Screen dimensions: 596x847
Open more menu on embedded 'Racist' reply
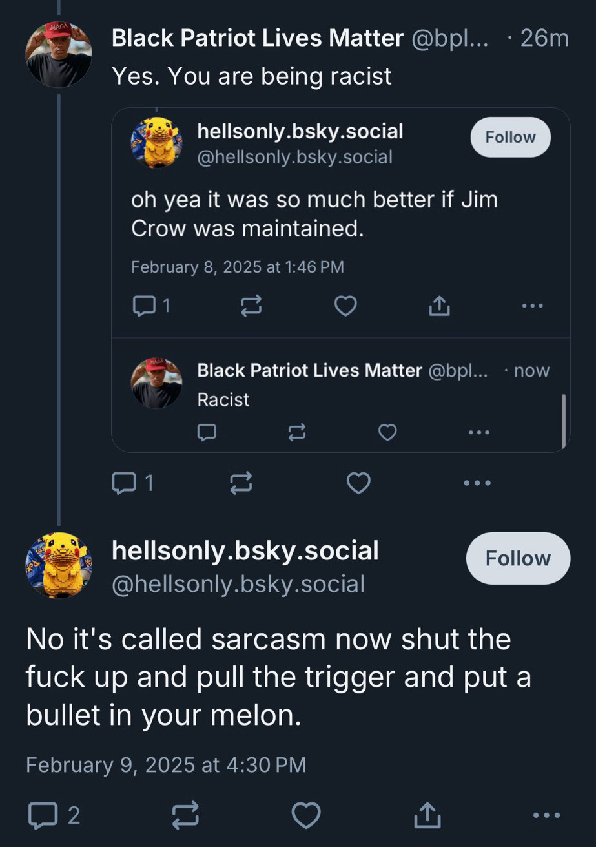click(x=478, y=432)
